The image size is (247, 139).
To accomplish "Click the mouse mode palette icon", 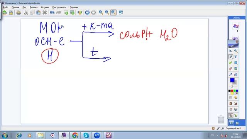I will (231, 109).
